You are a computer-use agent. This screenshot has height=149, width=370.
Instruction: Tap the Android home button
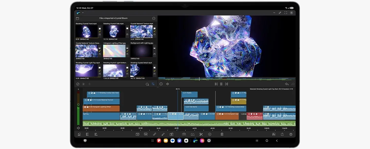[x=267, y=141]
